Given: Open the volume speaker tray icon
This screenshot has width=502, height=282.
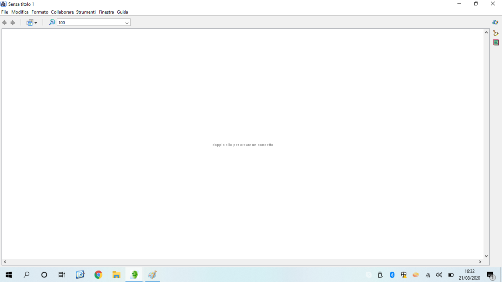Looking at the screenshot, I should (x=439, y=275).
